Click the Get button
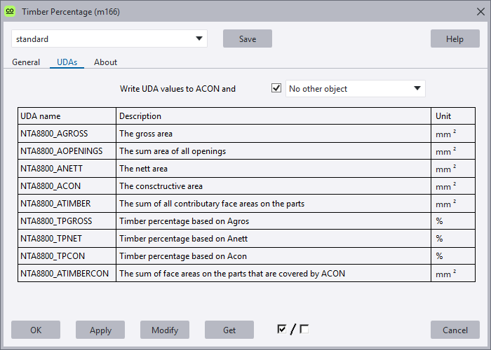 point(229,330)
